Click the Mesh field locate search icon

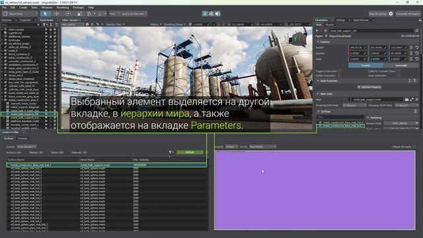point(417,100)
